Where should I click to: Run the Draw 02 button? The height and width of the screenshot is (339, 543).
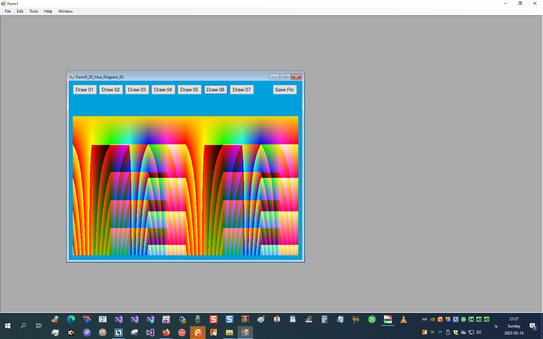111,90
